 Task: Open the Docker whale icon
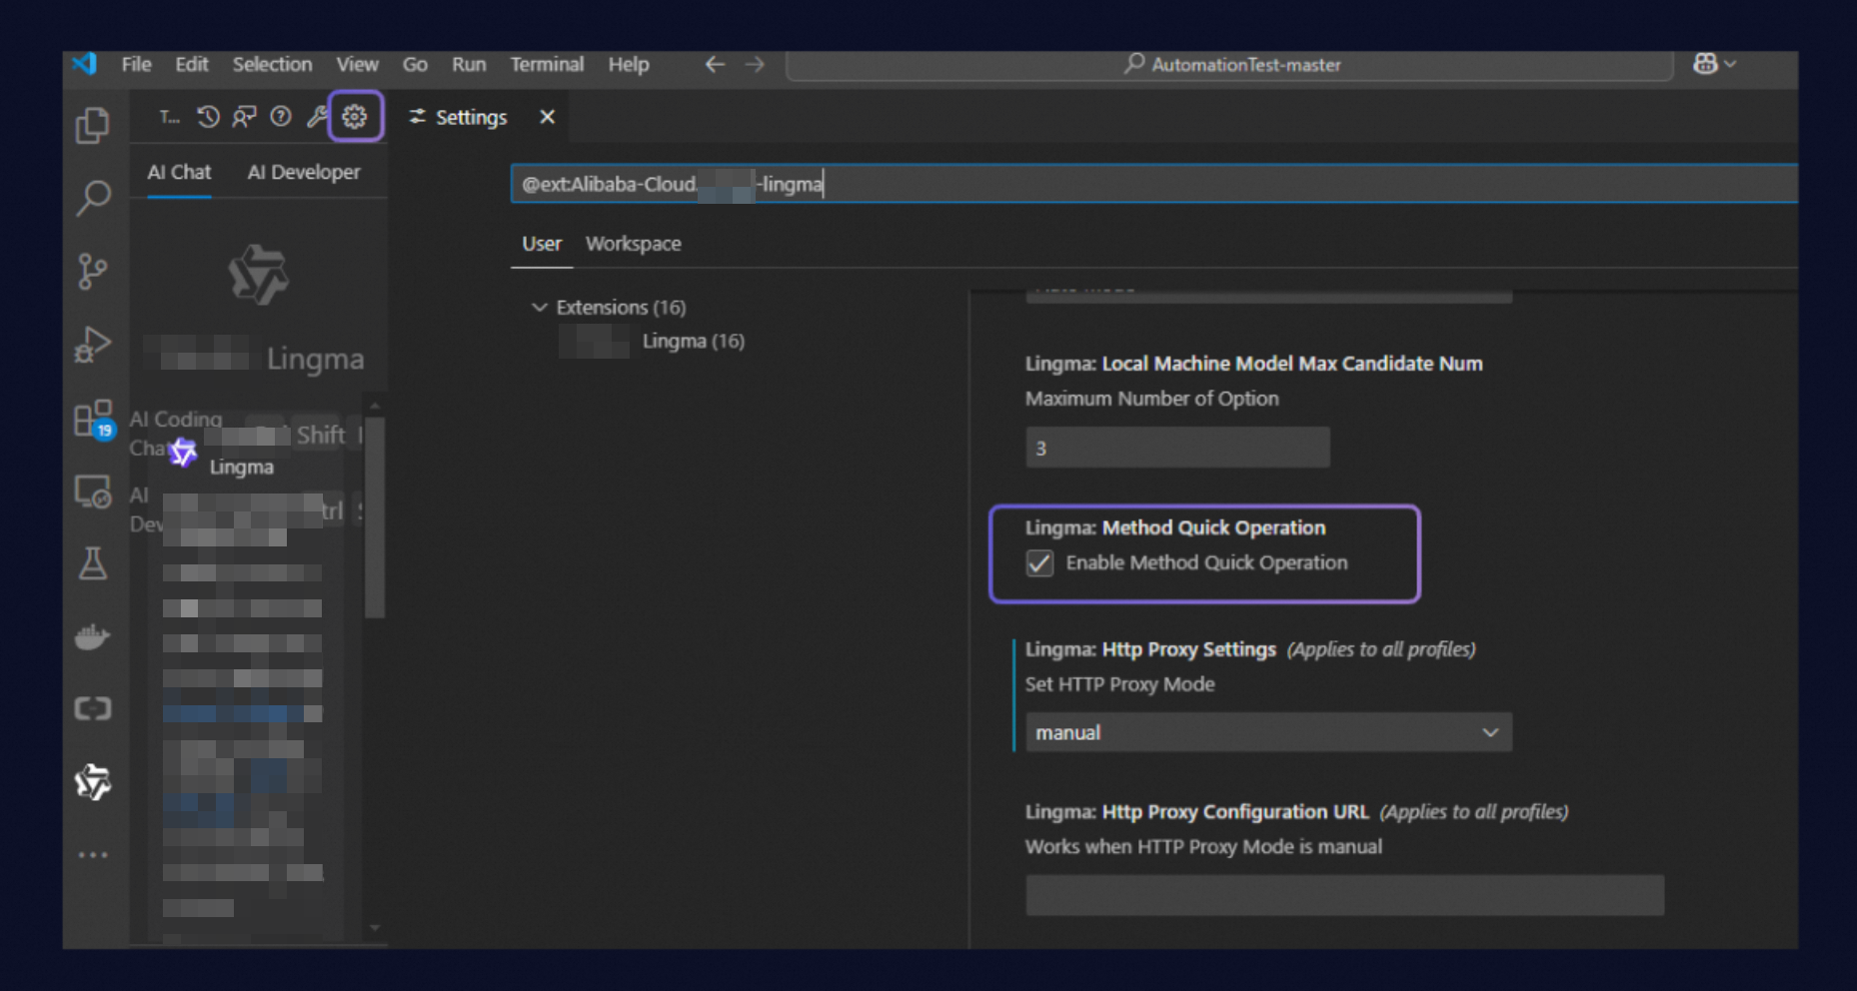[93, 636]
